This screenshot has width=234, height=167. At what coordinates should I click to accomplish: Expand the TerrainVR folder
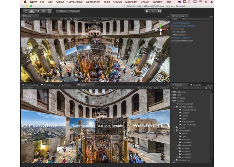tap(177, 146)
